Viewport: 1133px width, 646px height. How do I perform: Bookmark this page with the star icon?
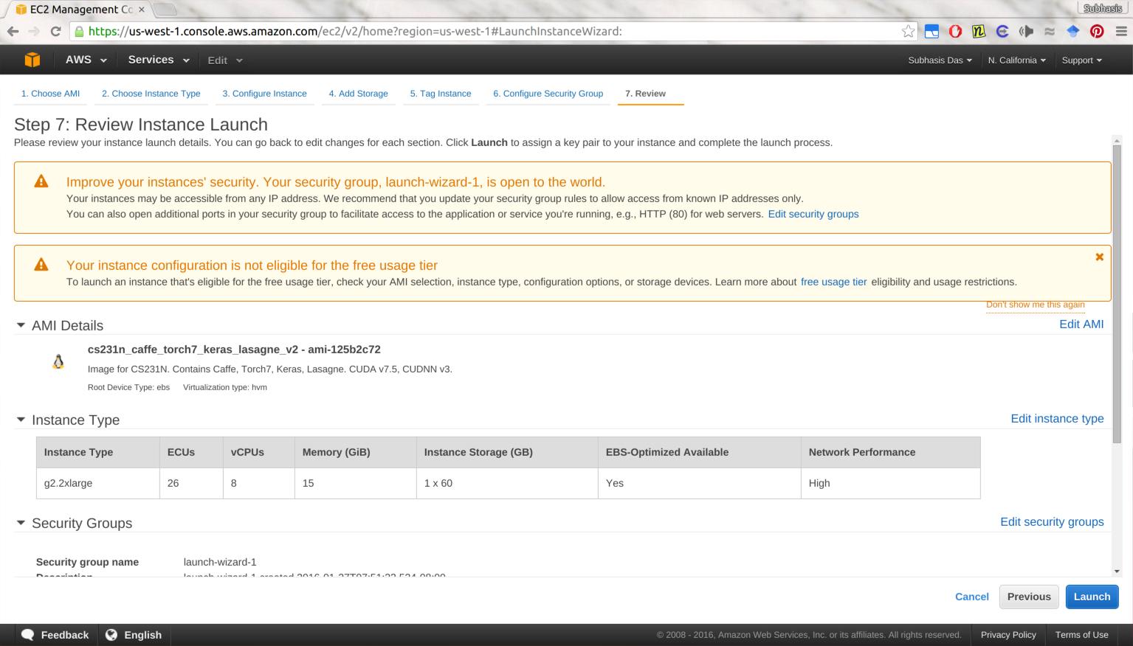pos(908,31)
